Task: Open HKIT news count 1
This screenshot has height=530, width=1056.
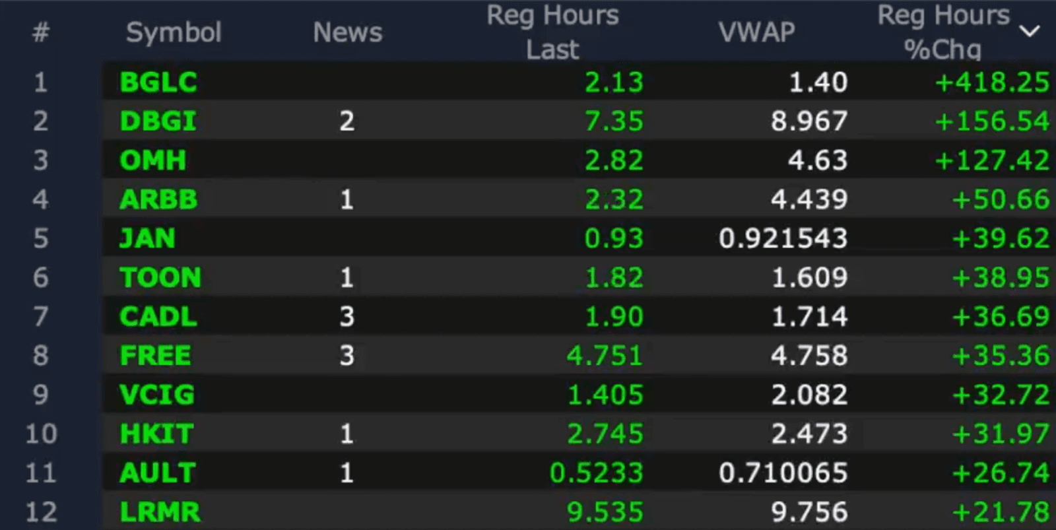Action: coord(347,433)
